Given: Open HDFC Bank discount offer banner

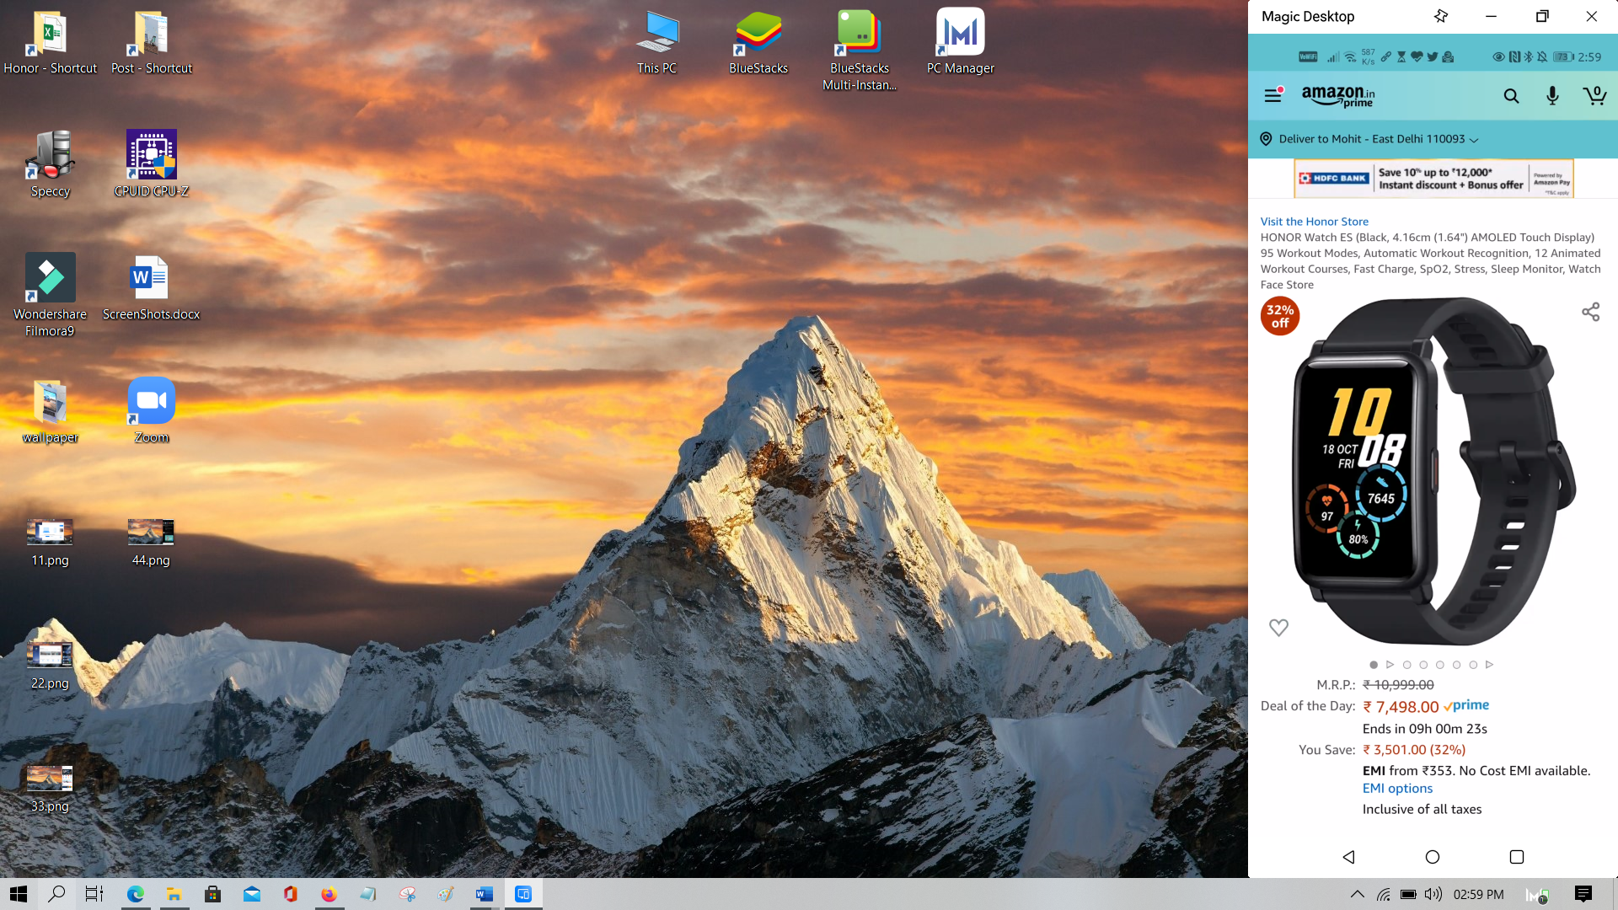Looking at the screenshot, I should pos(1433,179).
